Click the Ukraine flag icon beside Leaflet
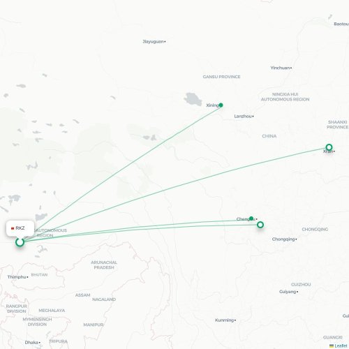The height and width of the screenshot is (349, 349). 332,346
